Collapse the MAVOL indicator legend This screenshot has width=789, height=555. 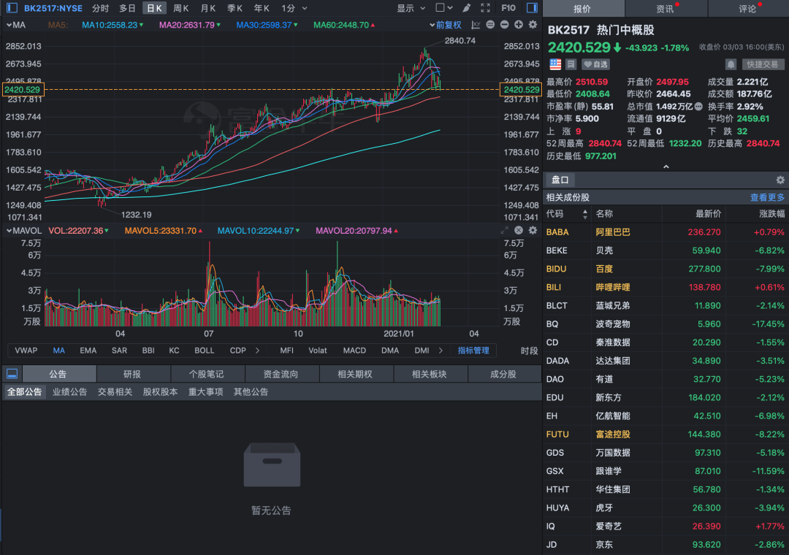[x=9, y=231]
